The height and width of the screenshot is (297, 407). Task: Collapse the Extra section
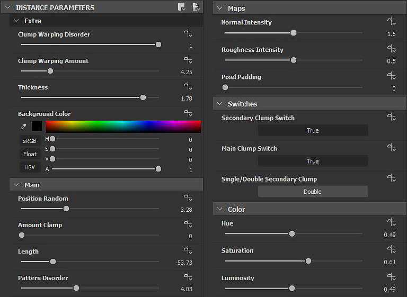[x=16, y=21]
